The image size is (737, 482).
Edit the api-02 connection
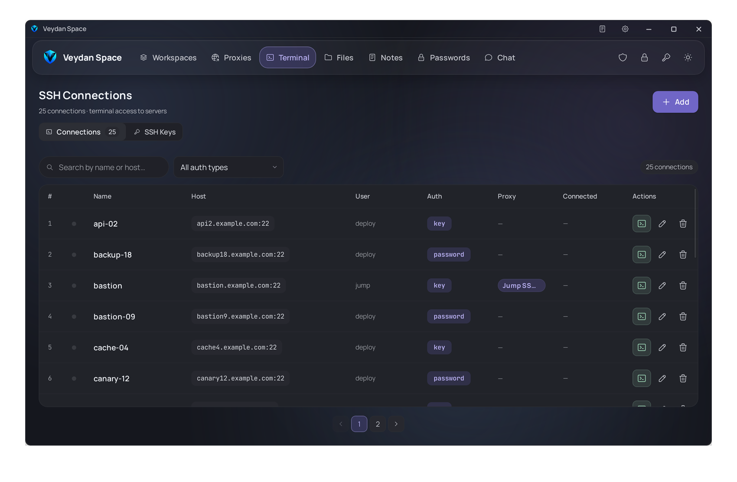click(x=662, y=223)
